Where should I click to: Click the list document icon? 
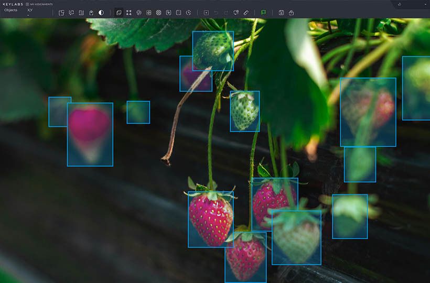(81, 13)
